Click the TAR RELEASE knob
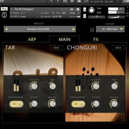The height and width of the screenshot is (129, 129). [x=53, y=104]
